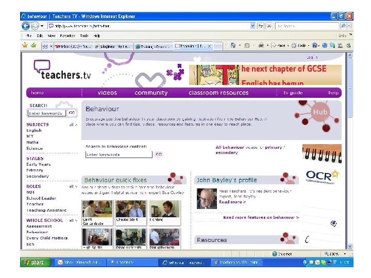The width and height of the screenshot is (371, 278).
Task: Expand all ROLES link
Action: 73,186
